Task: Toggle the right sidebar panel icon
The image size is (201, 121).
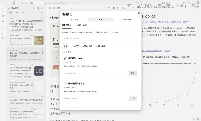Action: tap(198, 3)
